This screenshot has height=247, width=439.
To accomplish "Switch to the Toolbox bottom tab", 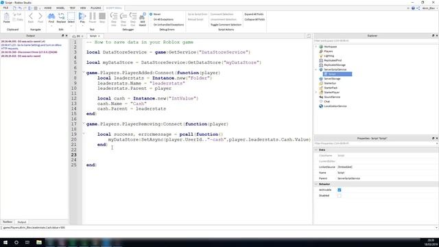I will (x=8, y=222).
